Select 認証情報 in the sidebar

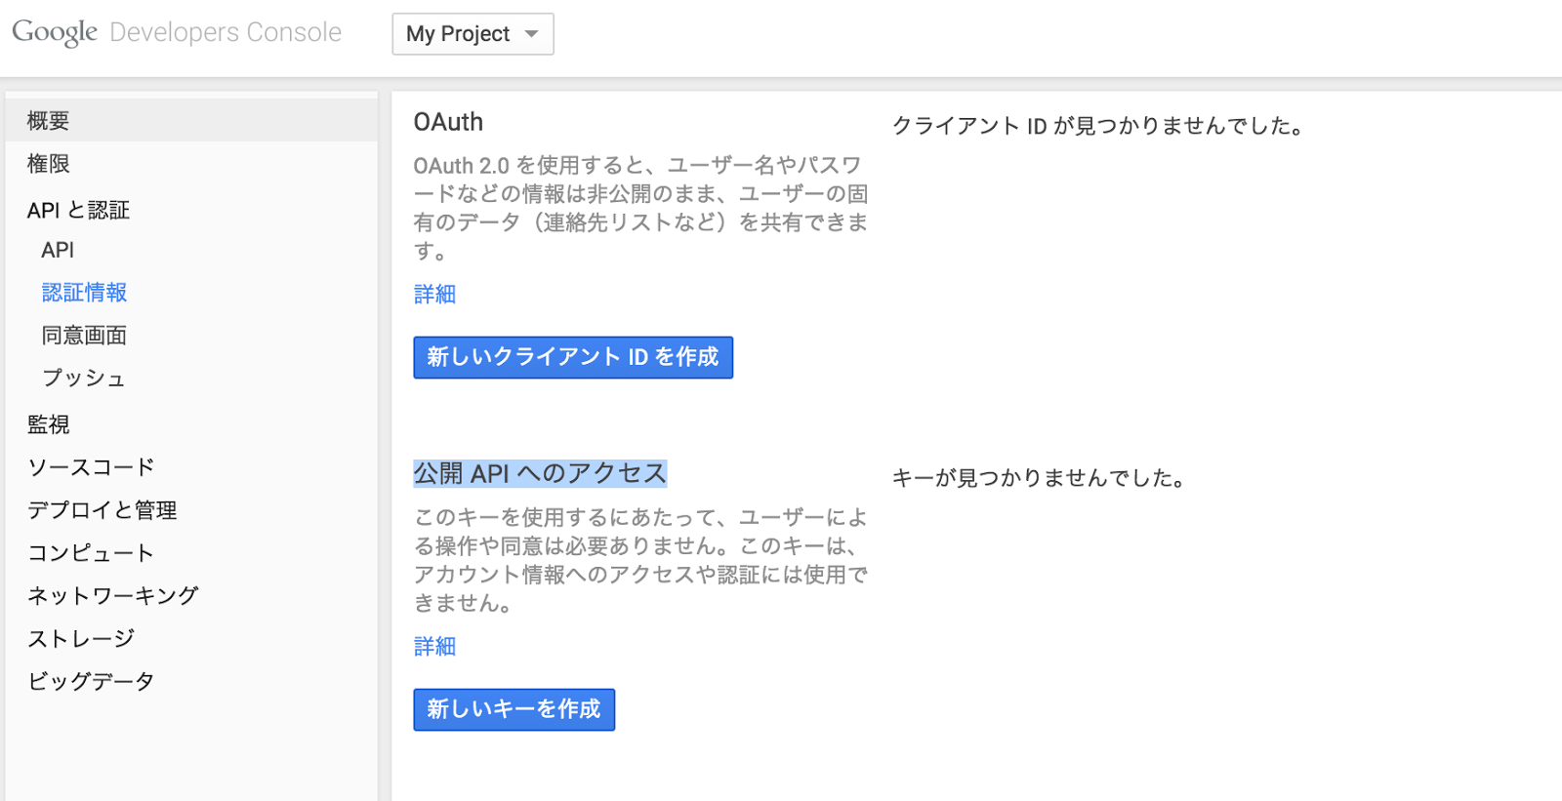tap(84, 293)
